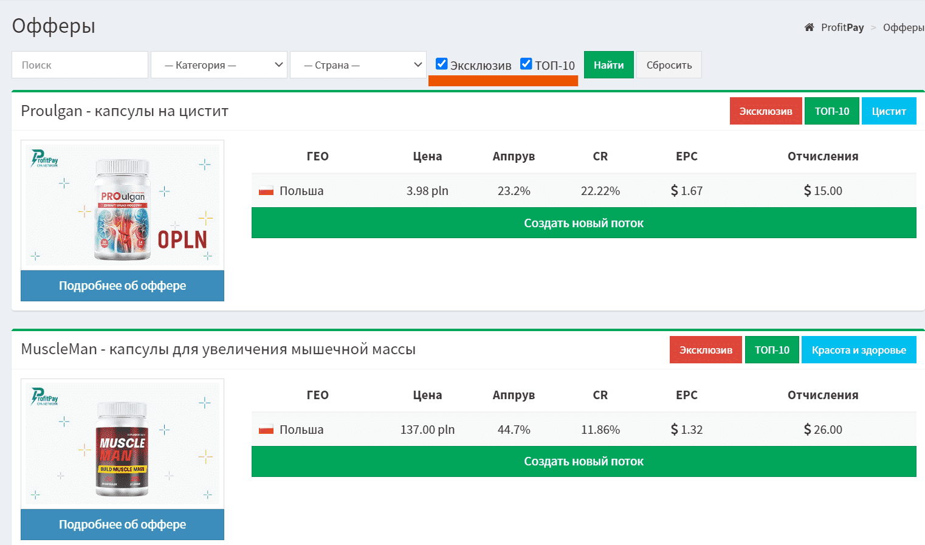This screenshot has height=545, width=925.
Task: Click the Офферы page heading
Action: pos(53,26)
